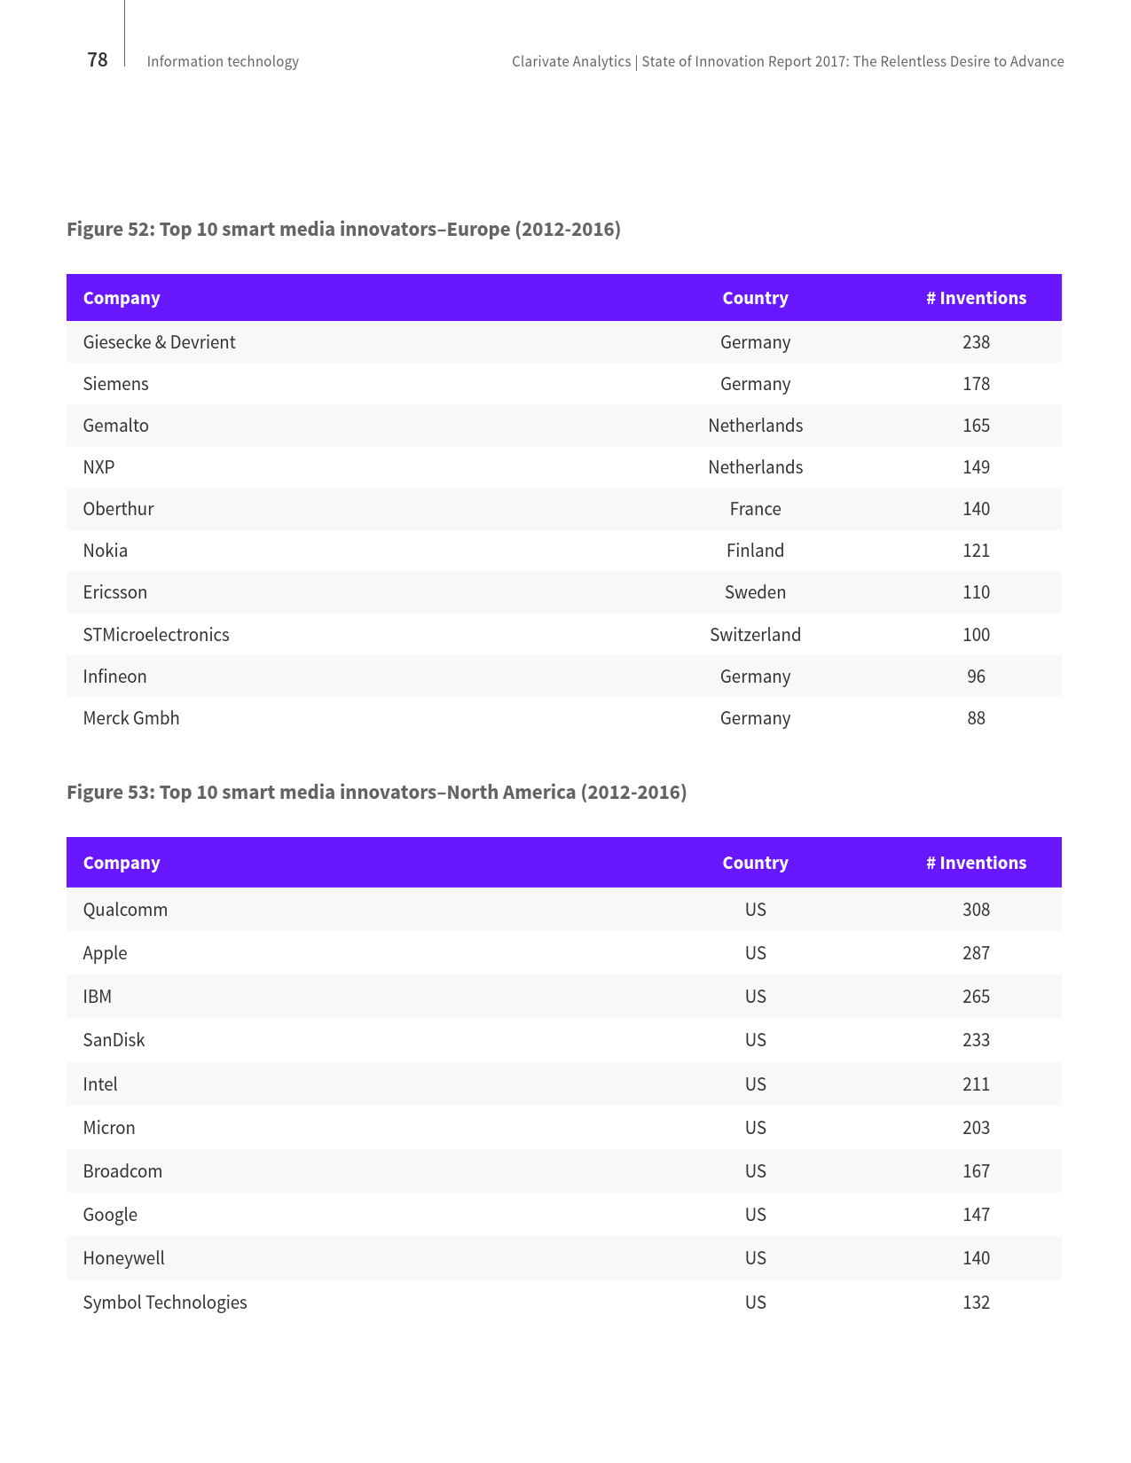This screenshot has height=1463, width=1131.
Task: Click the France country cell
Action: pos(755,509)
